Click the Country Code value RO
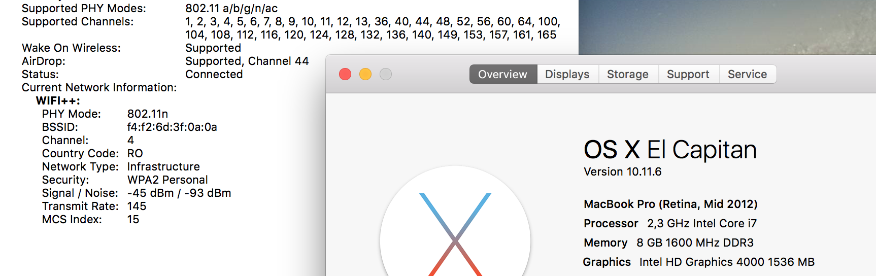Screen dimensions: 876x276 click(x=135, y=153)
